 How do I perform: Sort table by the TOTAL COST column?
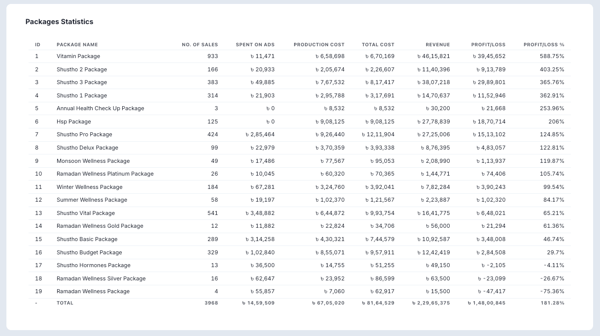[378, 44]
